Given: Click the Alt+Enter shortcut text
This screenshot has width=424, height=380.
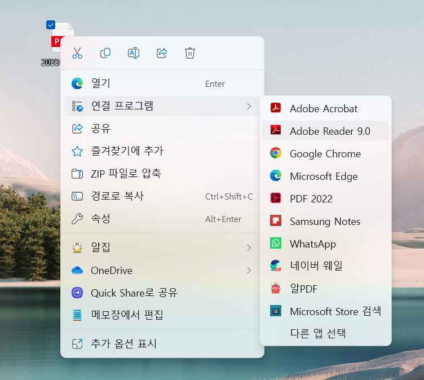Looking at the screenshot, I should coord(223,219).
